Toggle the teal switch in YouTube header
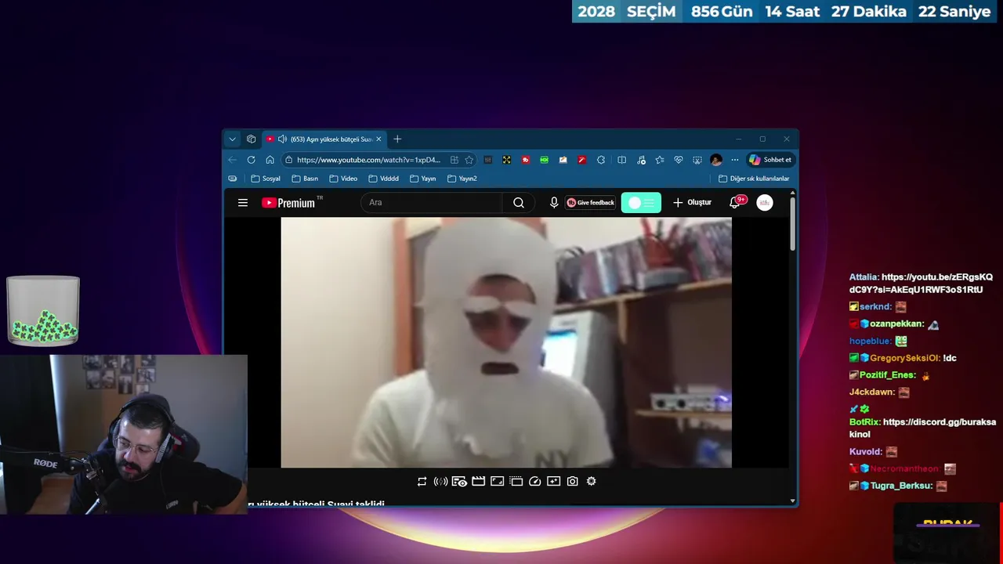The width and height of the screenshot is (1003, 564). (641, 203)
